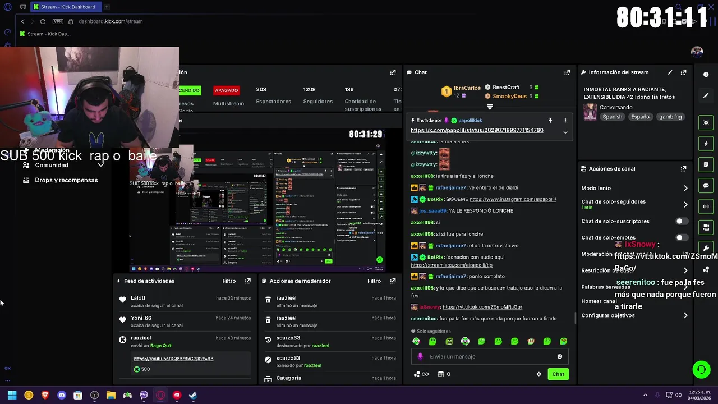Toggle Chat de solo-suscriptores switch

pyautogui.click(x=682, y=221)
